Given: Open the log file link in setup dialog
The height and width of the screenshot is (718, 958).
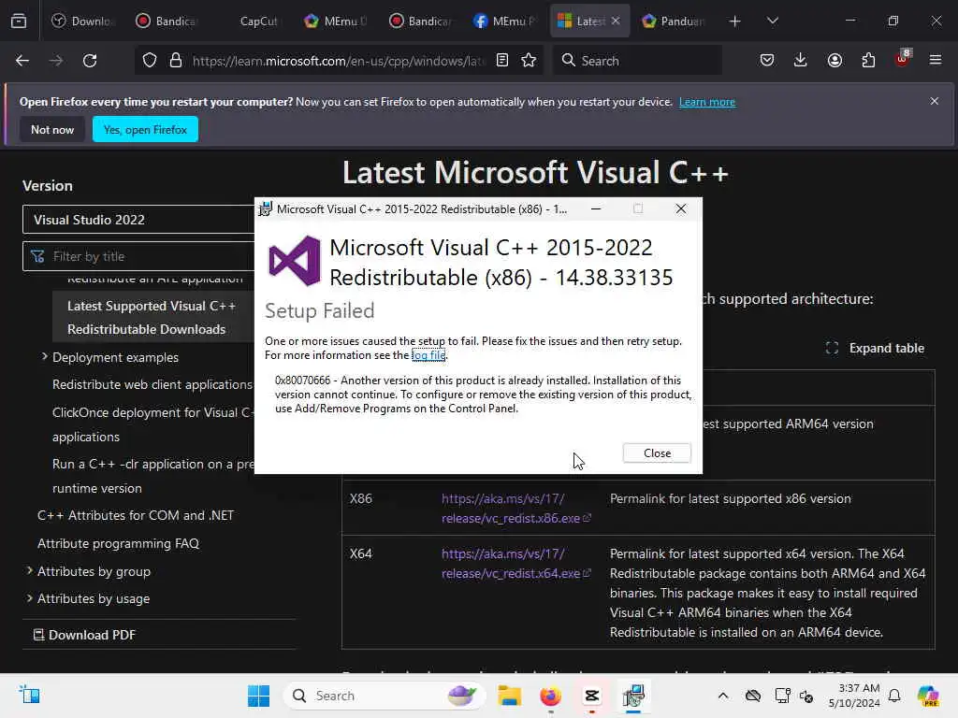Looking at the screenshot, I should [x=428, y=355].
